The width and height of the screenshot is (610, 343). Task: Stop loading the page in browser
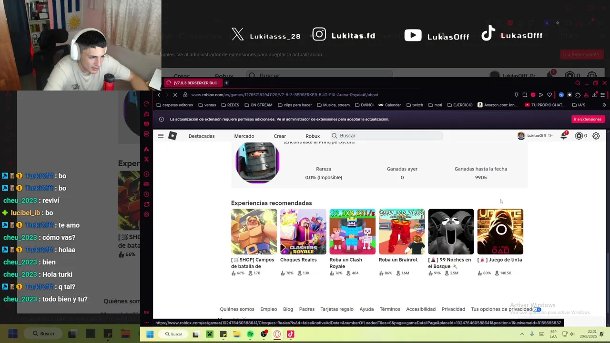coord(175,95)
